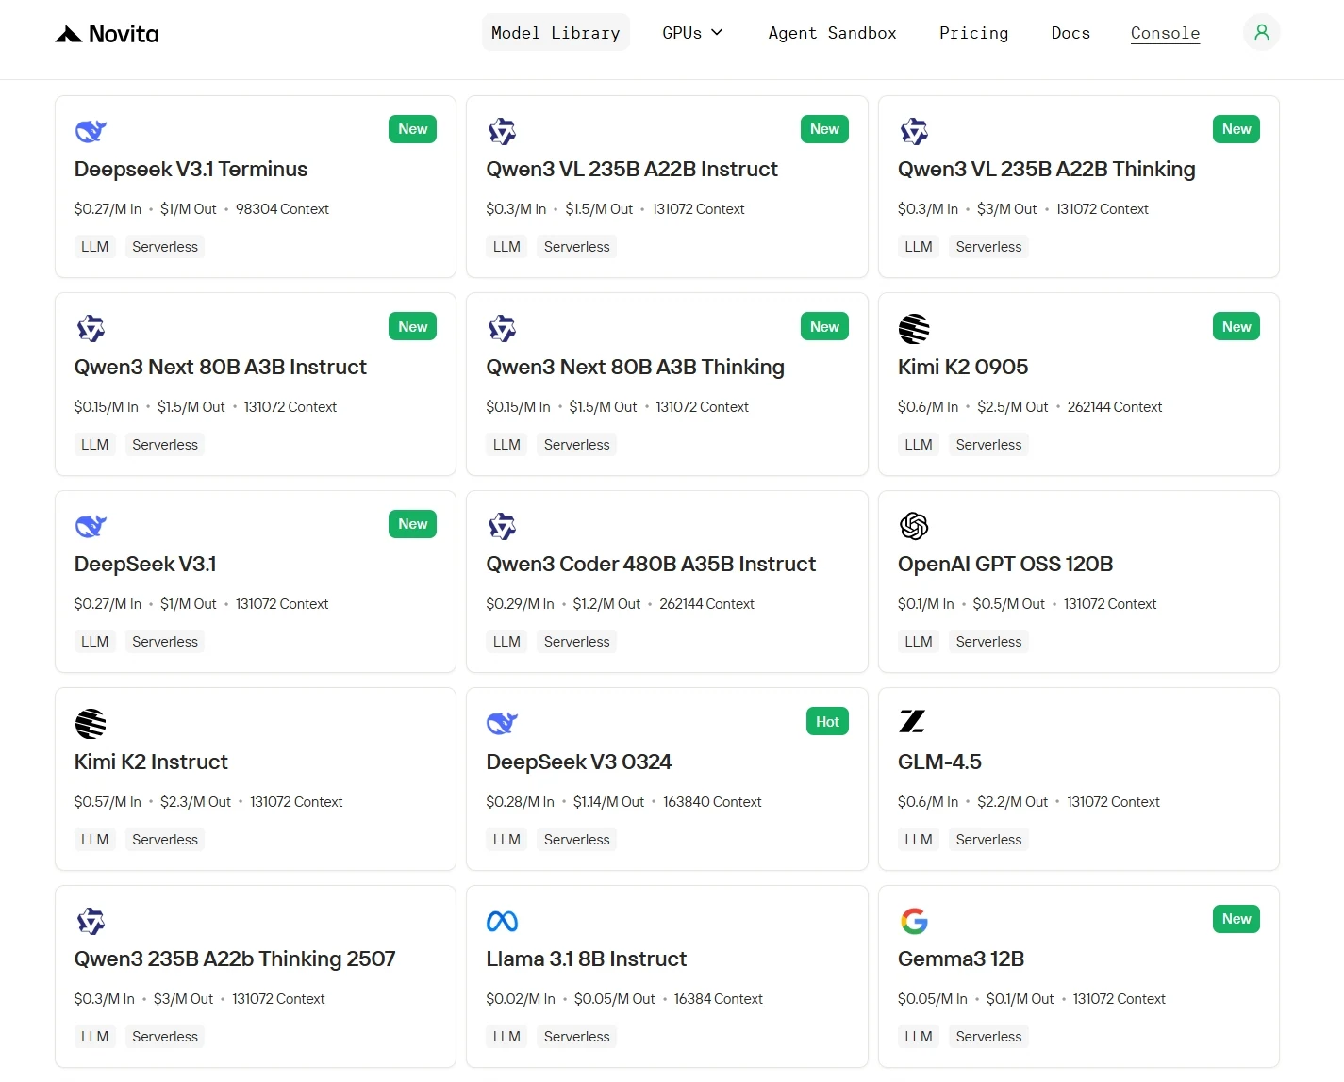This screenshot has width=1344, height=1082.
Task: Click the "$0.5/M Out" price text
Action: coord(1008,604)
